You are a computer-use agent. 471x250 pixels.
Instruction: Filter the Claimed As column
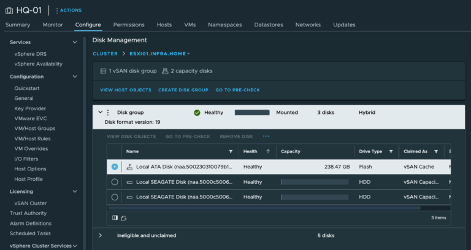tap(436, 151)
